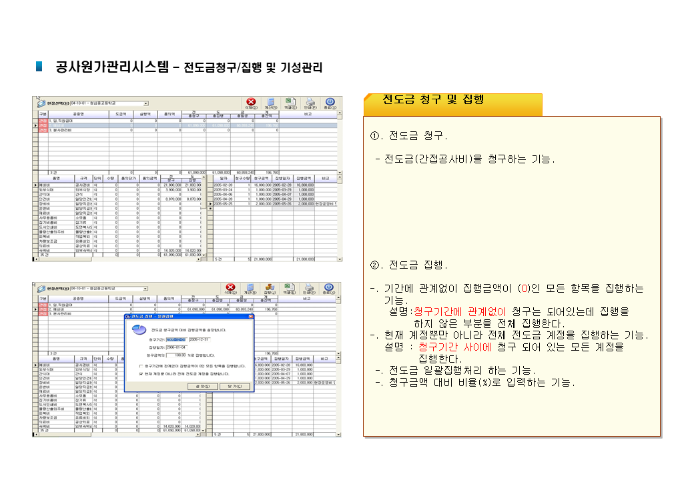The image size is (694, 480).
Task: Select row '3. 본사관리비' in the top screenshot
Action: click(188, 131)
